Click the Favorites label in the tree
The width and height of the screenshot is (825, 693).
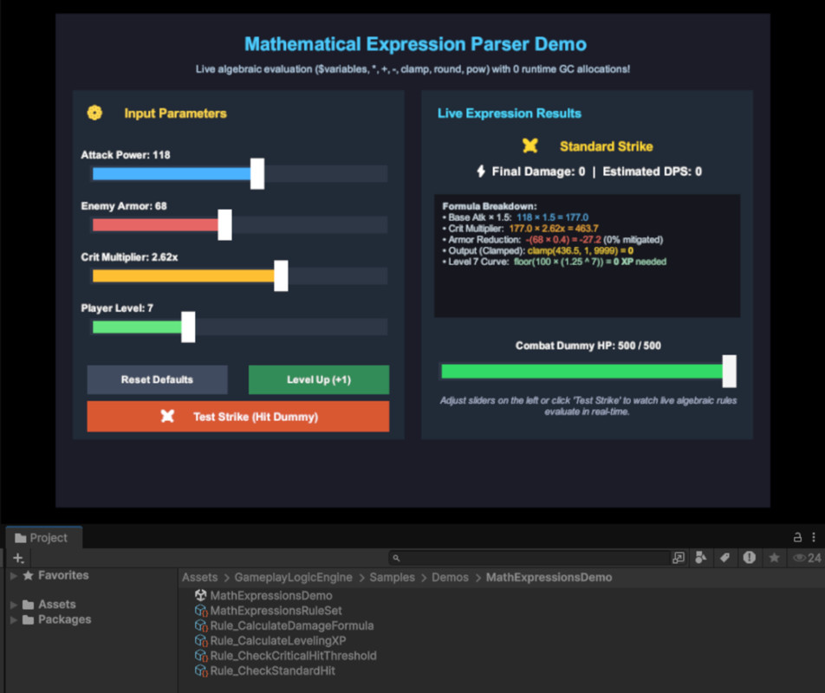click(x=63, y=575)
